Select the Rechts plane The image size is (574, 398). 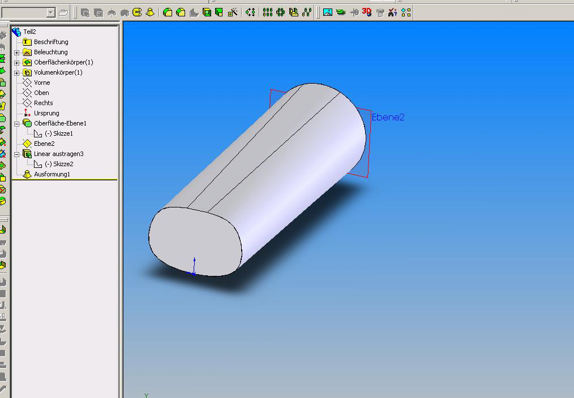[43, 103]
